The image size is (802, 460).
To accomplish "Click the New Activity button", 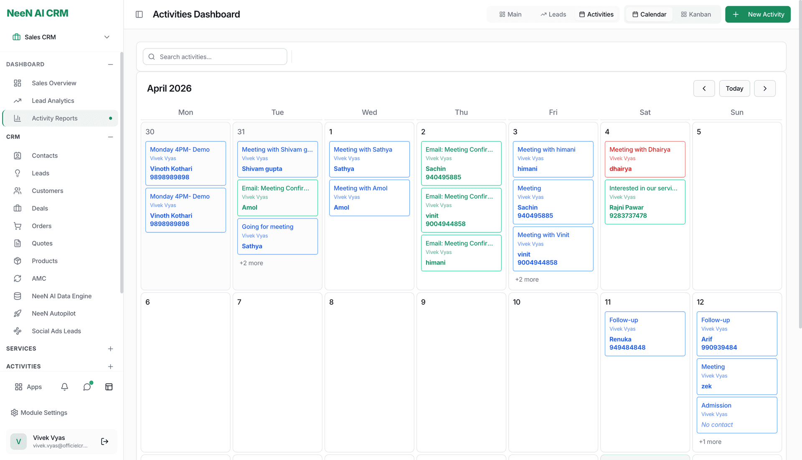I will (x=757, y=15).
